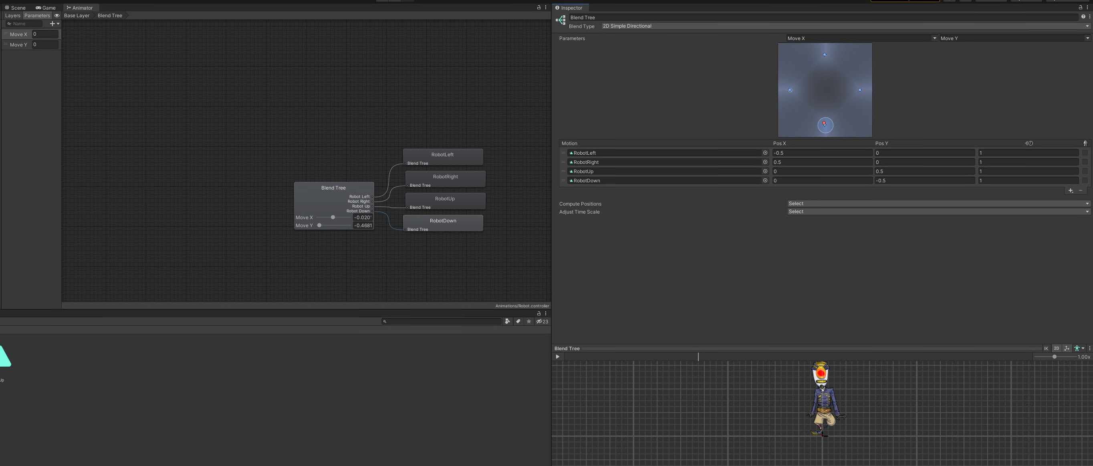Viewport: 1093px width, 466px height.
Task: Click the Blend Tree node in Animator
Action: (x=333, y=188)
